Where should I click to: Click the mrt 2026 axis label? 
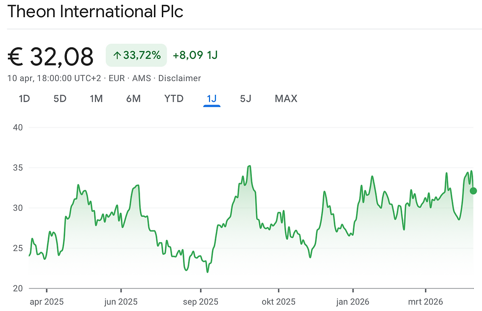tap(425, 302)
